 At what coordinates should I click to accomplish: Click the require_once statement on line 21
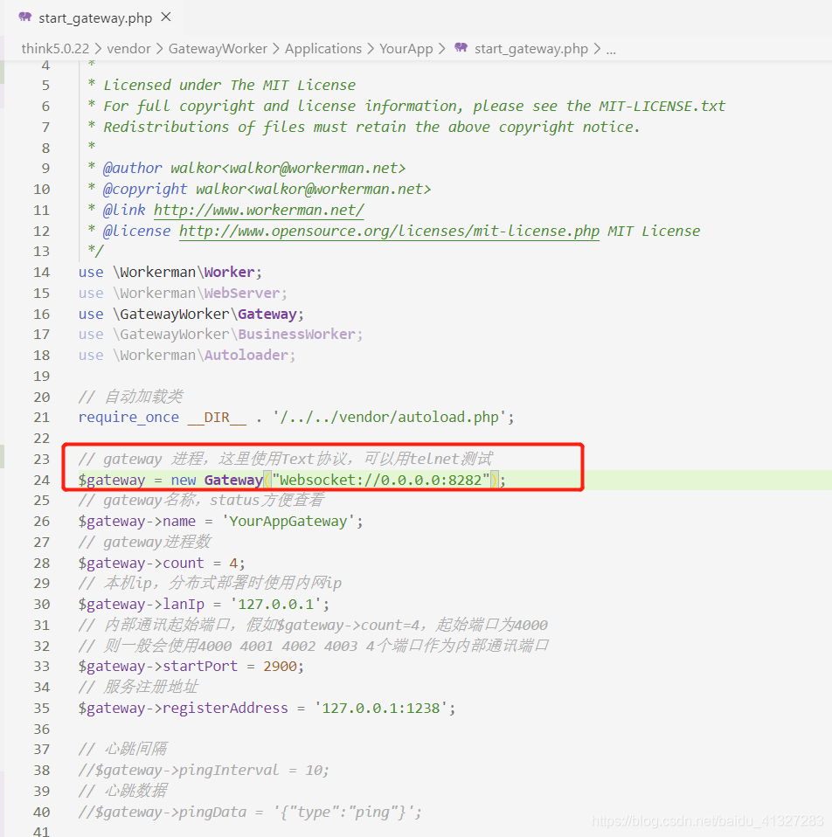pyautogui.click(x=128, y=417)
